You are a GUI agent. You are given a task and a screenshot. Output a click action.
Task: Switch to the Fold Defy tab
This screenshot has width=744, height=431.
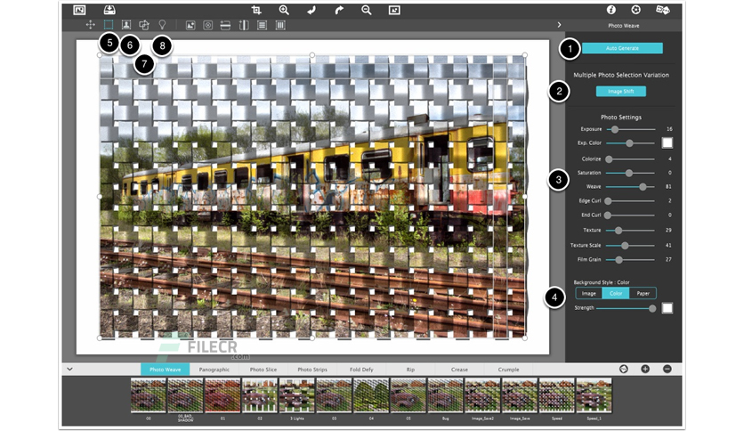pos(361,370)
